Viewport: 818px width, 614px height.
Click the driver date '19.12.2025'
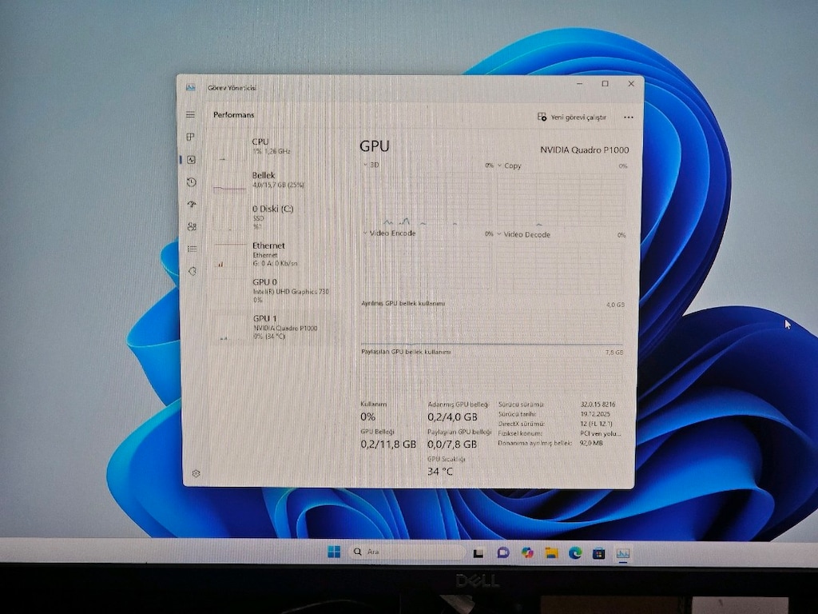[x=595, y=414]
